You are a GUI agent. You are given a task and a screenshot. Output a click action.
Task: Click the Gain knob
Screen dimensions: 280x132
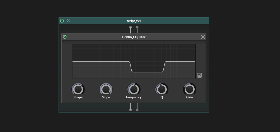tap(189, 89)
